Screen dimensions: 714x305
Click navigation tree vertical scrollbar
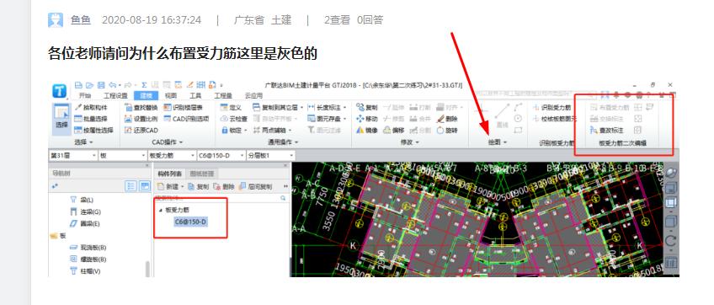[147, 269]
